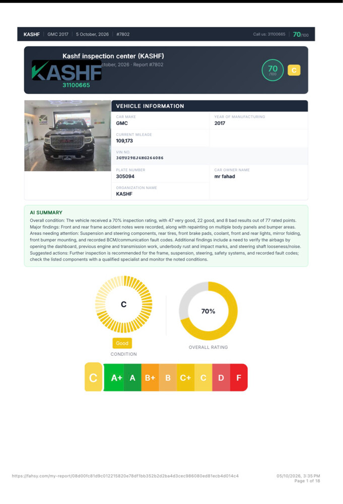Click the light orange B grade swatch
343x504 pixels.
coord(168,377)
